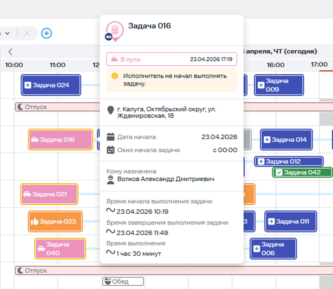Click the Дата начала calendar icon

tap(111, 137)
